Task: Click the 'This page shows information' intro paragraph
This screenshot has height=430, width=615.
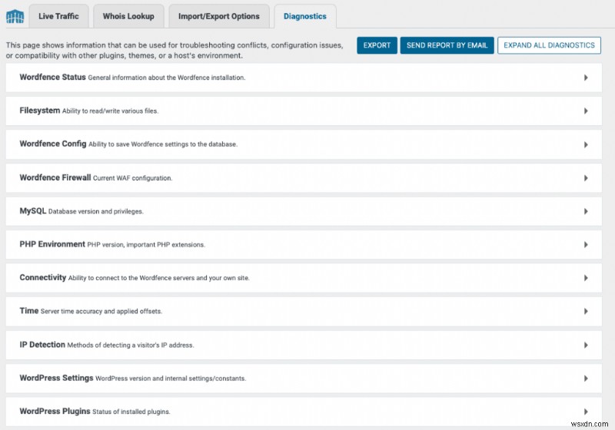Action: pos(175,50)
